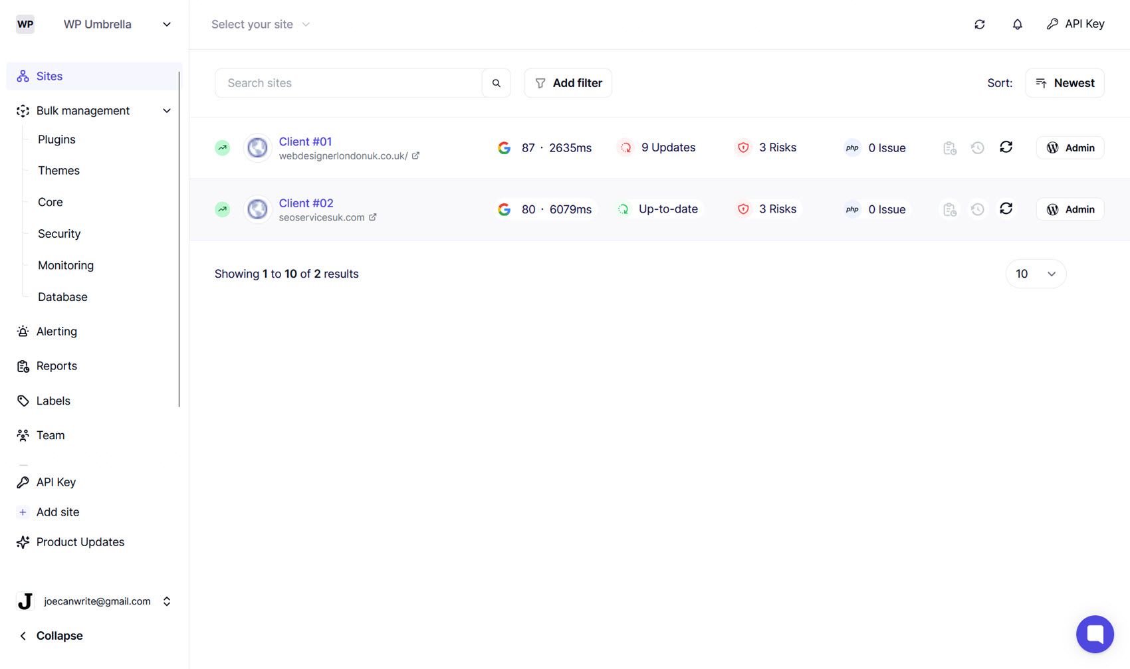Open the chat support bubble

point(1095,634)
